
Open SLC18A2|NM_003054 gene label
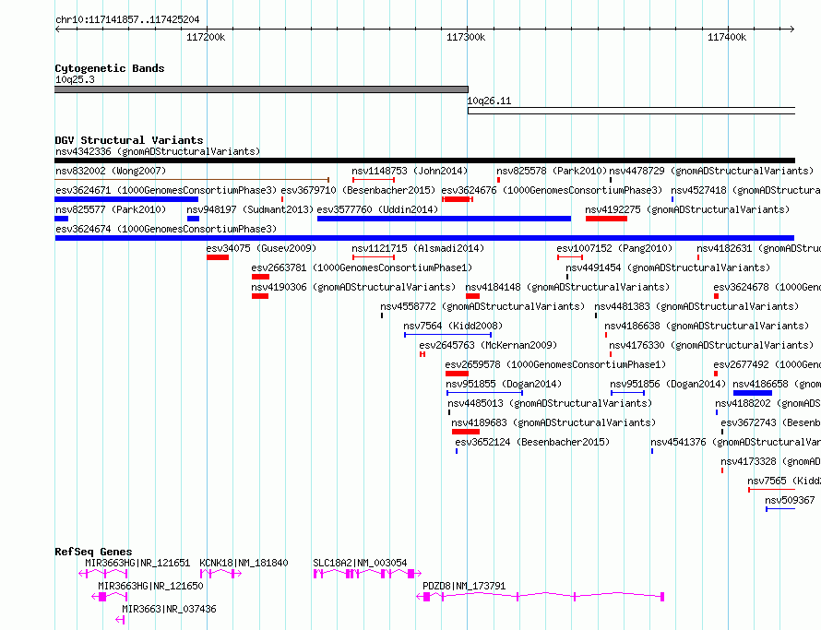(360, 564)
